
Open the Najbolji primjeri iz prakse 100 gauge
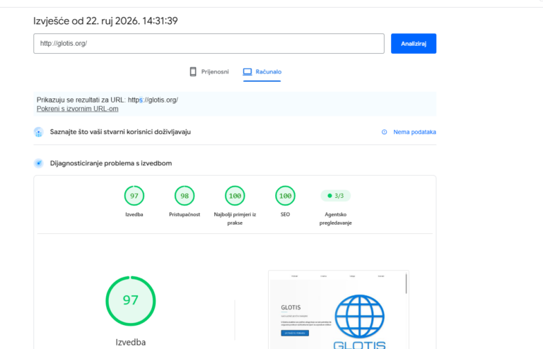pos(235,196)
